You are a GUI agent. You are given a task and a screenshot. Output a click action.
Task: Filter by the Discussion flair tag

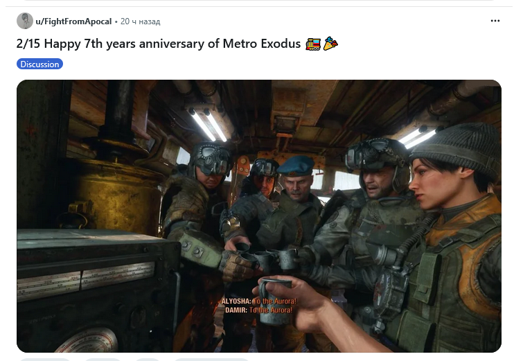(39, 64)
